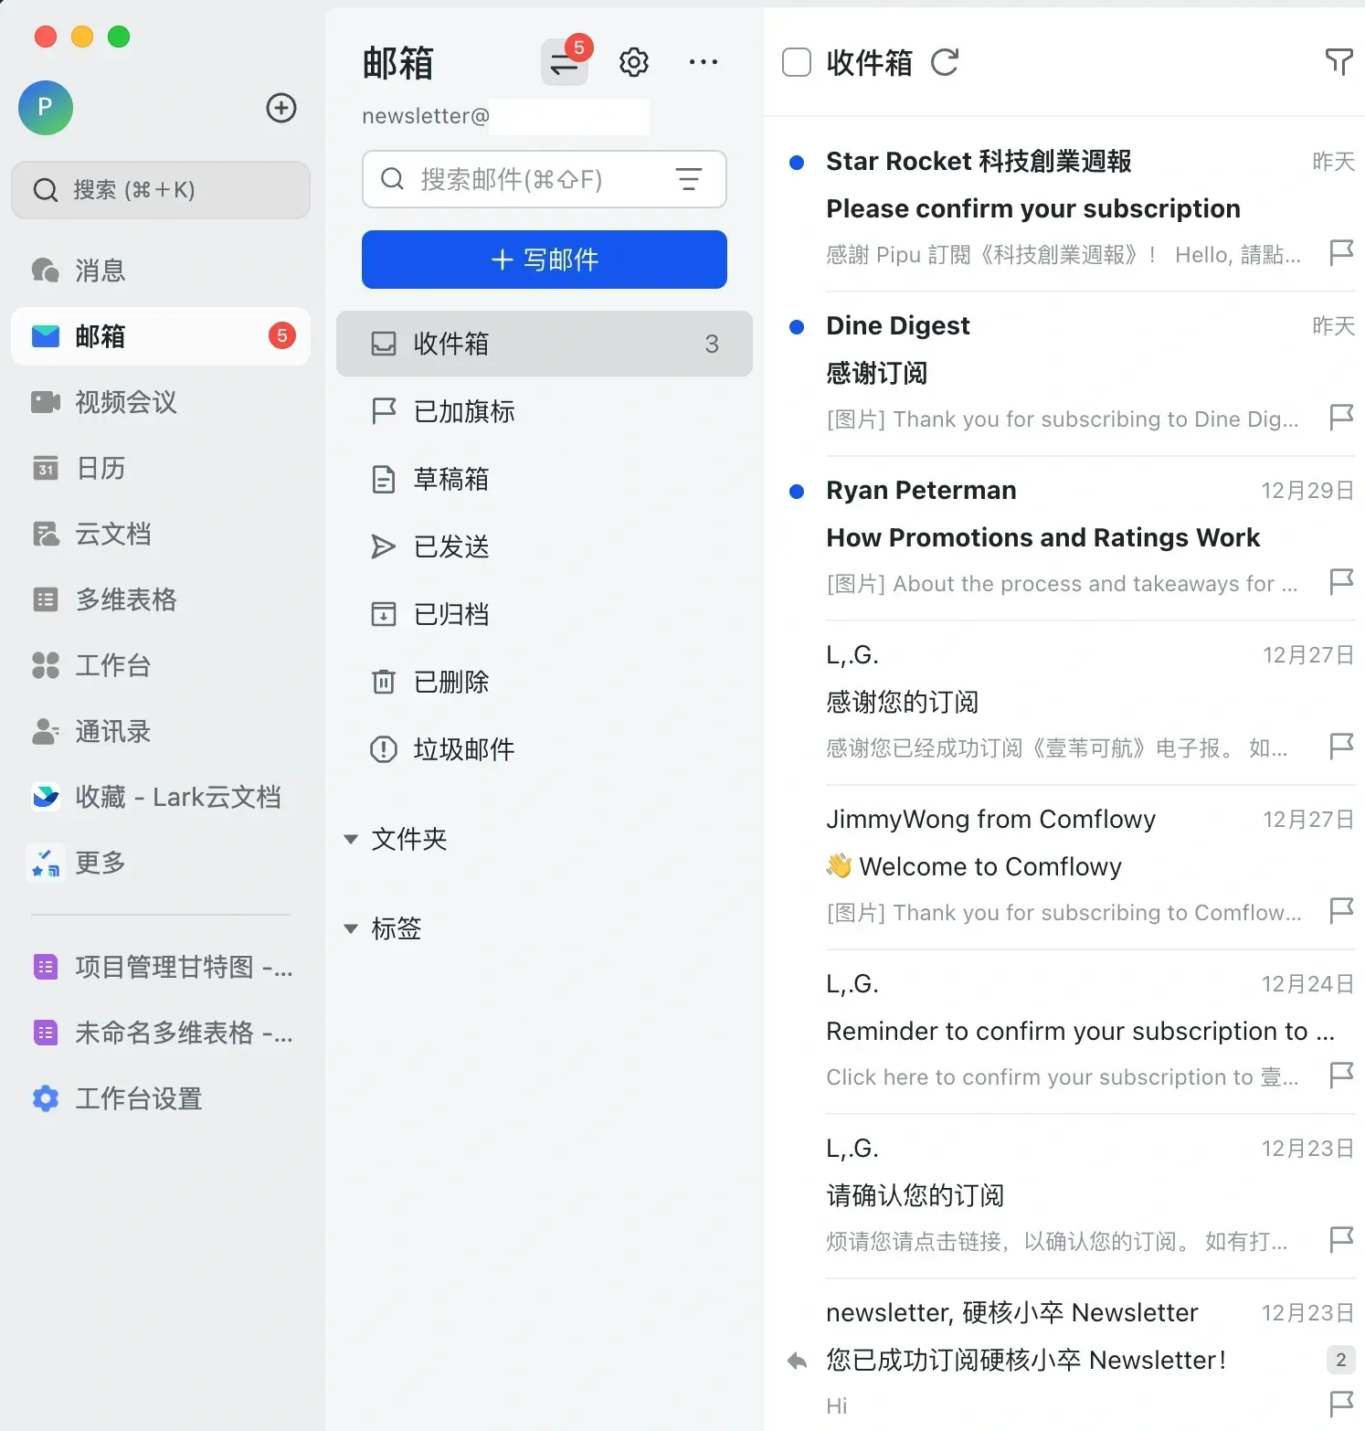Click the account switch icon with badge 5
Image resolution: width=1365 pixels, height=1431 pixels.
pos(565,62)
